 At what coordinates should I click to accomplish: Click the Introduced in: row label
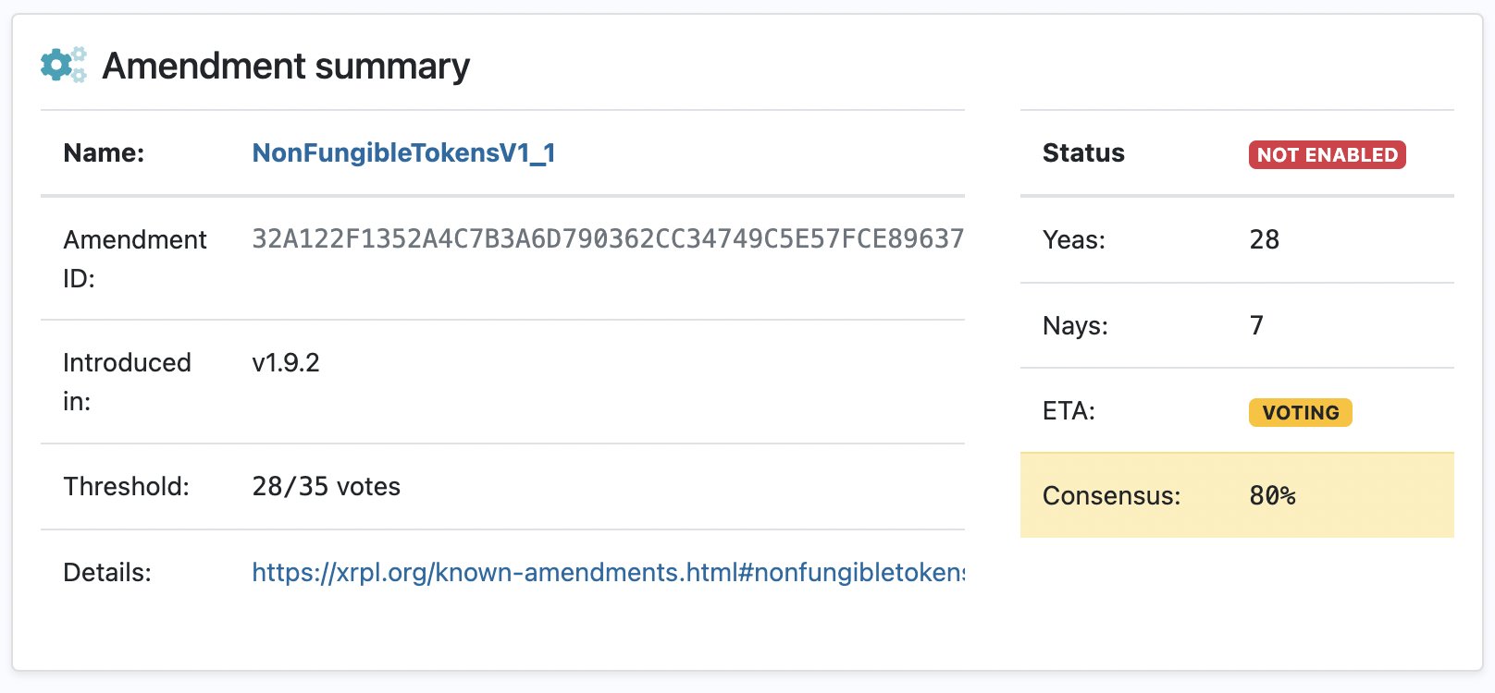coord(127,382)
